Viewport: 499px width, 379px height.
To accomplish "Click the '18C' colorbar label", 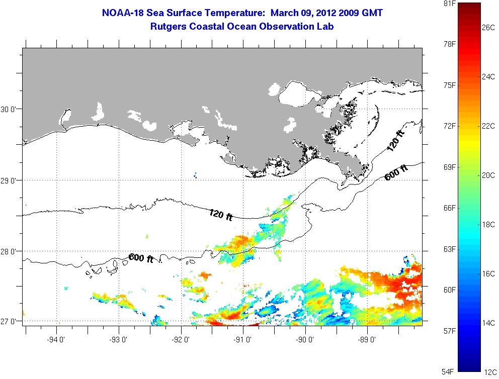I will click(488, 225).
